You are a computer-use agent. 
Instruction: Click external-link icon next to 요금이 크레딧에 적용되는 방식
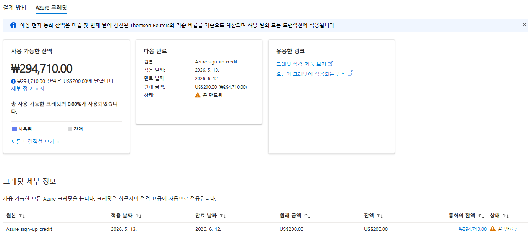(x=350, y=73)
